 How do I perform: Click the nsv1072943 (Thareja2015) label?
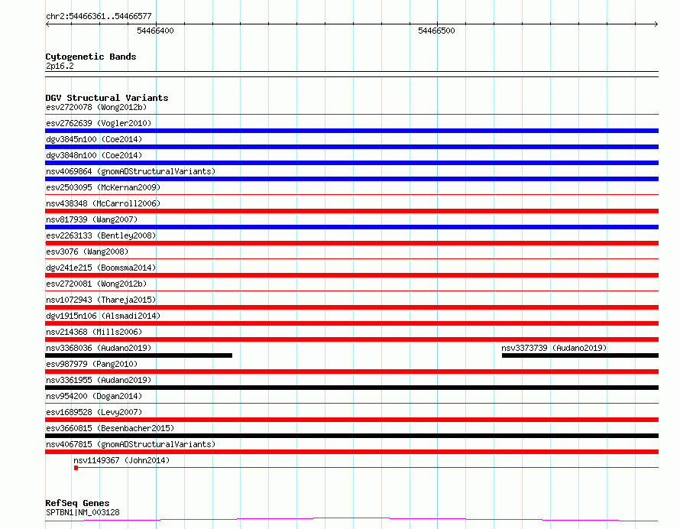coord(101,300)
